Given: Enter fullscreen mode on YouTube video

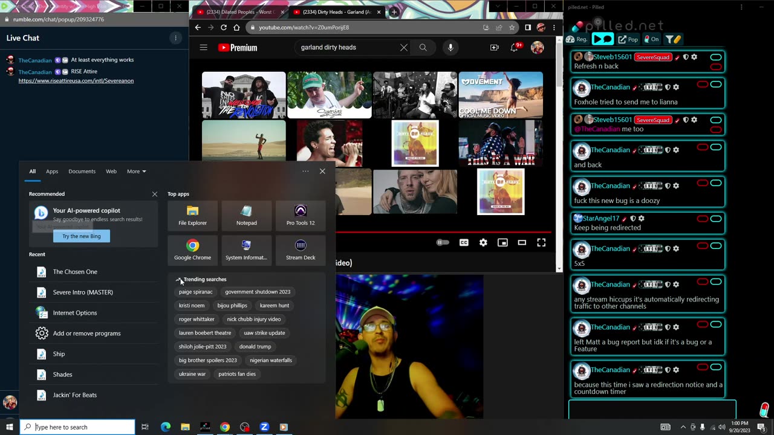Looking at the screenshot, I should [541, 242].
